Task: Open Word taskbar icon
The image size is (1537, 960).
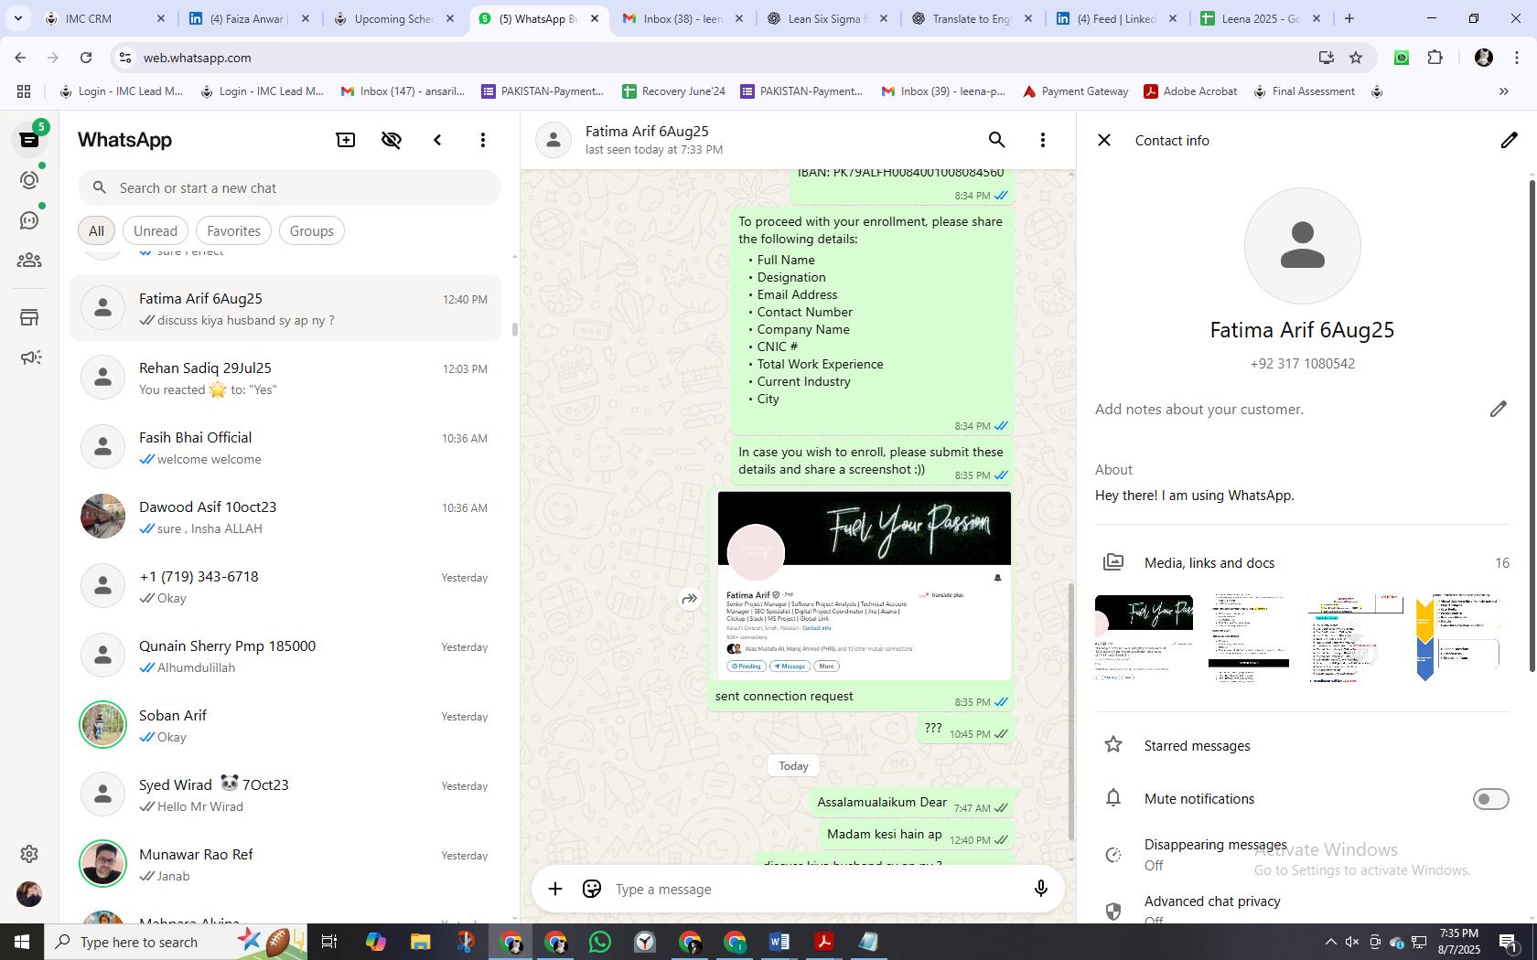Action: pos(779,942)
